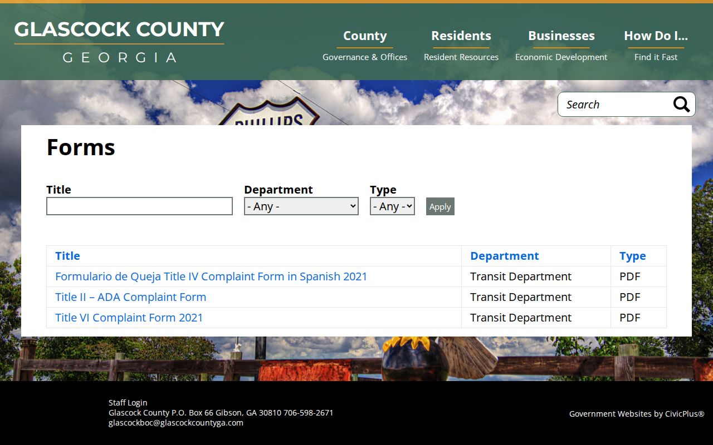Select Transit Department cell in Title II row
Image resolution: width=713 pixels, height=445 pixels.
(x=536, y=297)
